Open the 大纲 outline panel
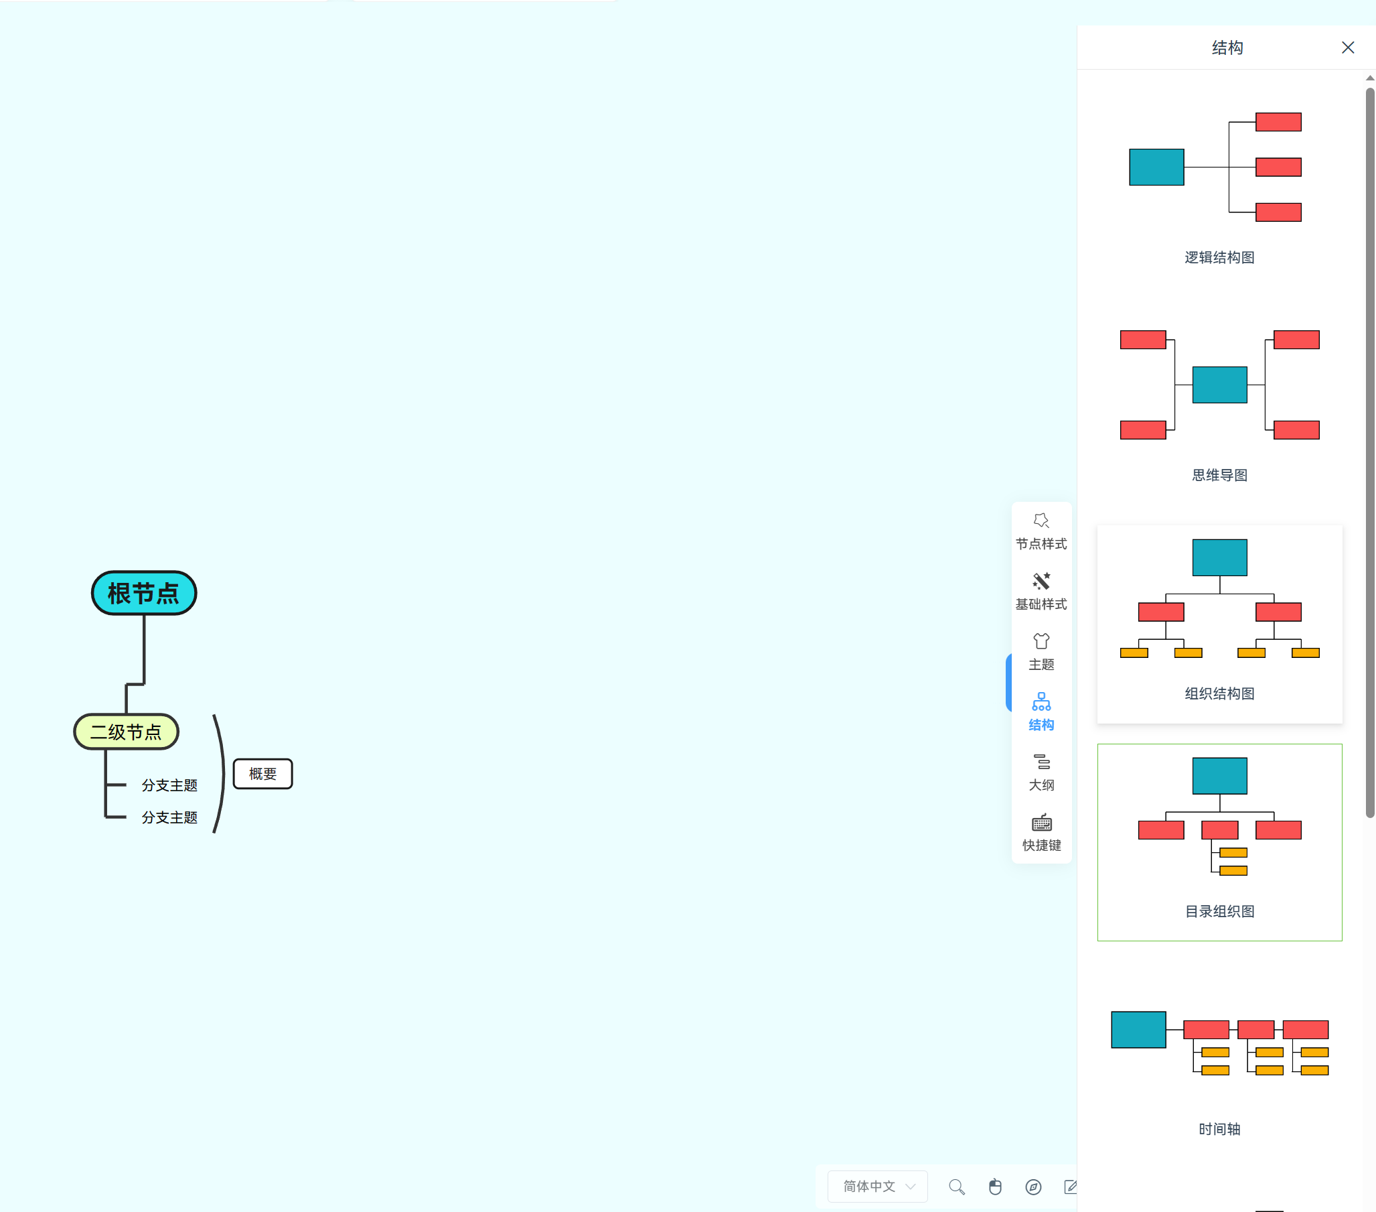This screenshot has width=1376, height=1212. coord(1041,772)
